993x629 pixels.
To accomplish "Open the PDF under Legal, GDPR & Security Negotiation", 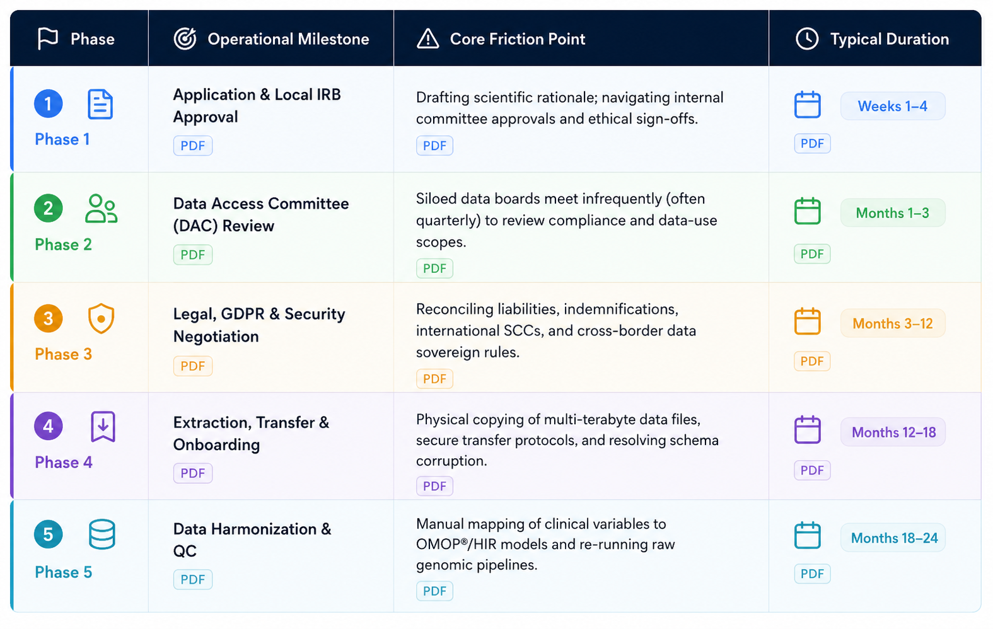I will (x=193, y=366).
